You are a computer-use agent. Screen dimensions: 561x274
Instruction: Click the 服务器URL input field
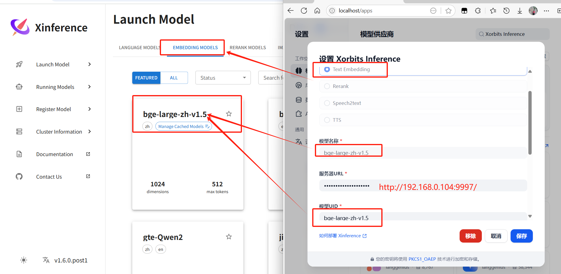click(x=423, y=185)
